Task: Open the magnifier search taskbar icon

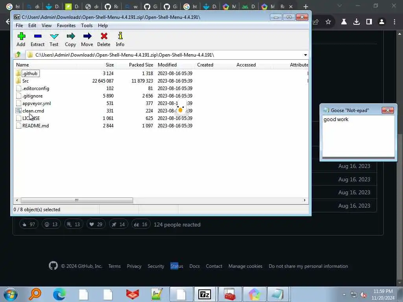Action: 35,294
